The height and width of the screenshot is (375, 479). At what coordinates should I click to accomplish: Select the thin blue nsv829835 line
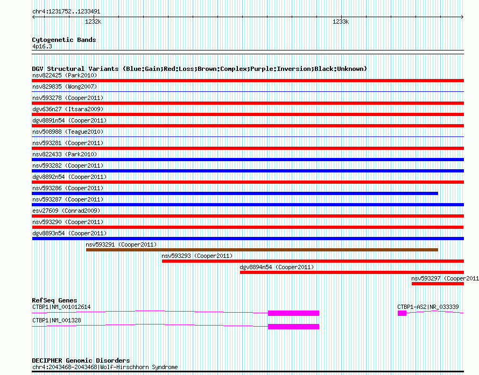[x=248, y=91]
